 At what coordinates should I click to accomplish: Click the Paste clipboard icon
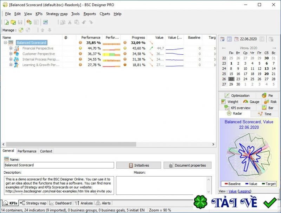77,22
